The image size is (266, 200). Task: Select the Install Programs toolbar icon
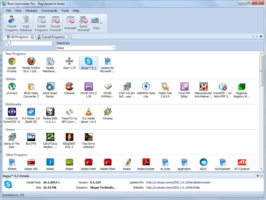[41, 23]
